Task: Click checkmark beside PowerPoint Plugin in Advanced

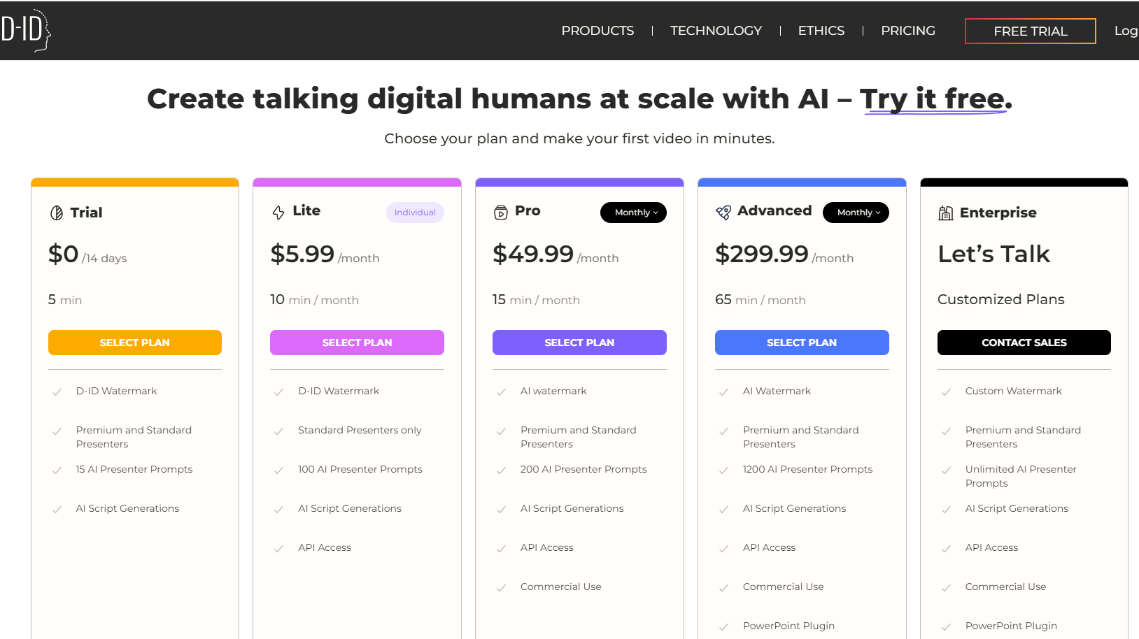Action: (723, 627)
